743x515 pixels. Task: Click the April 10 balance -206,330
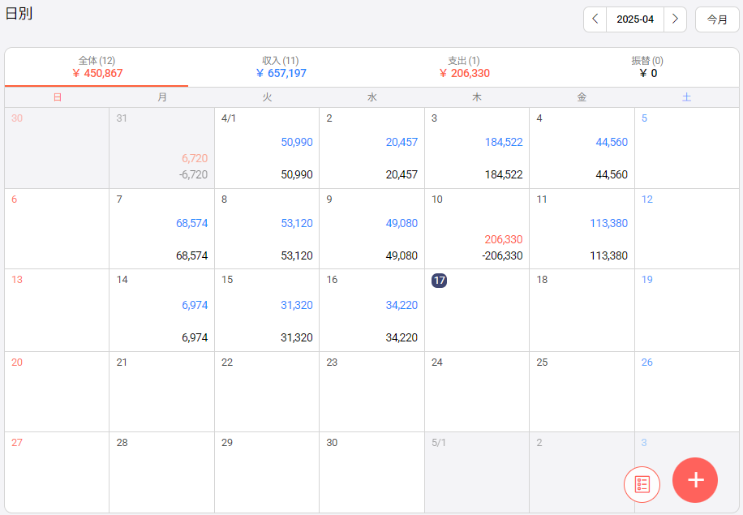coord(502,255)
